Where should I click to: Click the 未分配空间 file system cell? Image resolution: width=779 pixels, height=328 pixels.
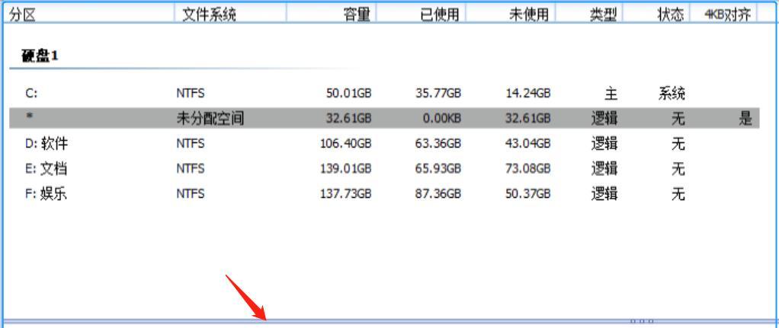[x=210, y=118]
